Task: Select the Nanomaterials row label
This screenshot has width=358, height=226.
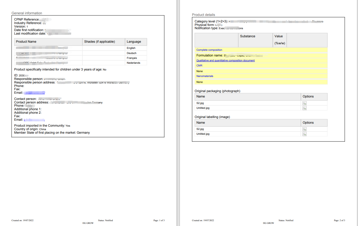Action: tap(205, 76)
